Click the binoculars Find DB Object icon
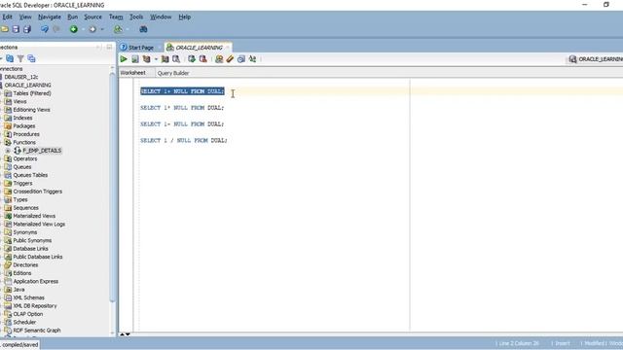This screenshot has width=623, height=350. coord(143,29)
